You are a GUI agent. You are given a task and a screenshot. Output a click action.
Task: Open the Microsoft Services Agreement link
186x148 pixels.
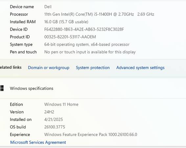(38, 142)
